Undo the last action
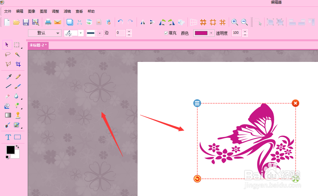The width and height of the screenshot is (318, 196). (x=120, y=22)
